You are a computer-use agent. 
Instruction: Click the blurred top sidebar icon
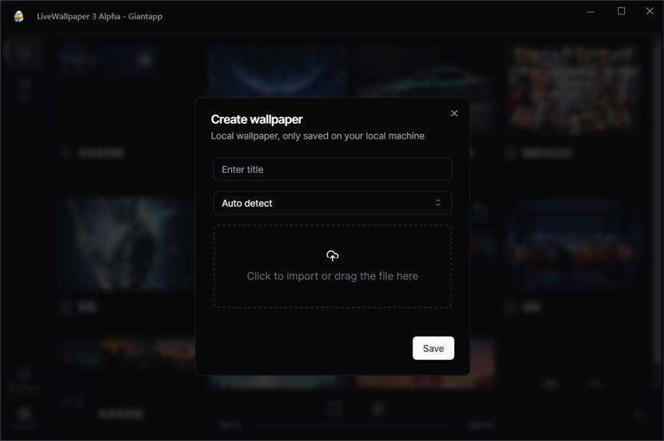23,52
